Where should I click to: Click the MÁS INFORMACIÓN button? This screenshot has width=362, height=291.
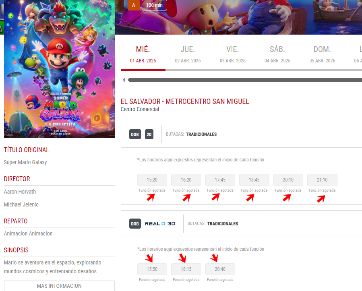point(59,286)
